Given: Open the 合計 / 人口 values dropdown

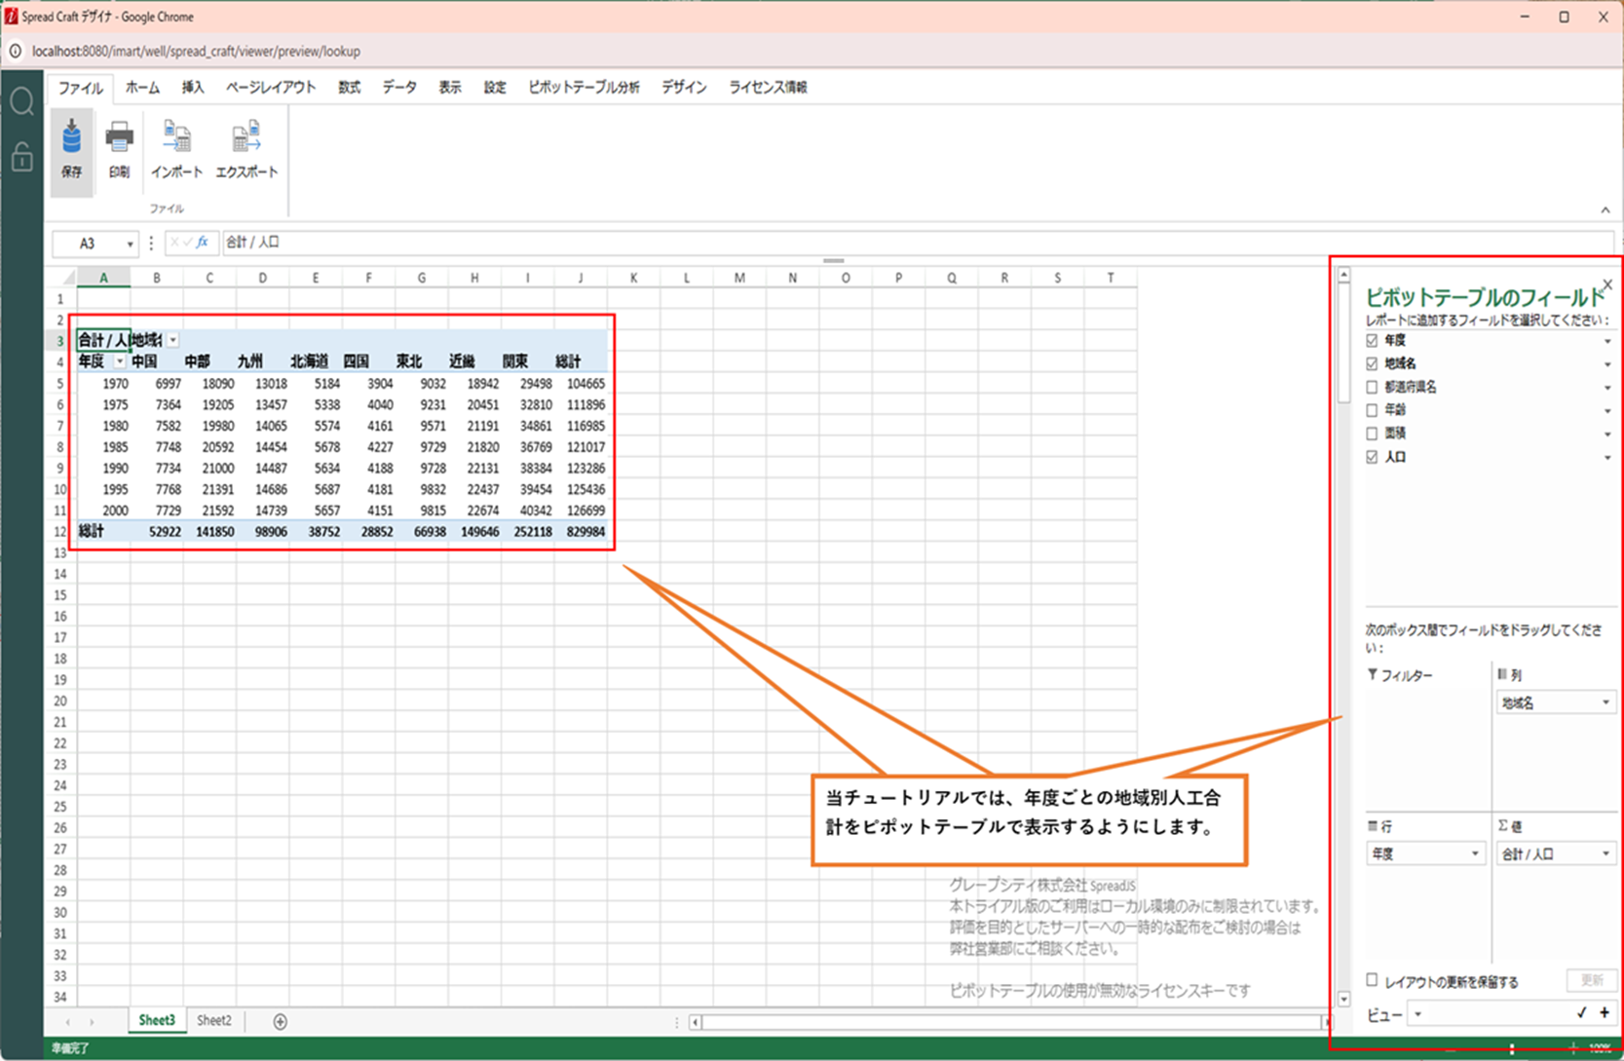Looking at the screenshot, I should 1605,854.
